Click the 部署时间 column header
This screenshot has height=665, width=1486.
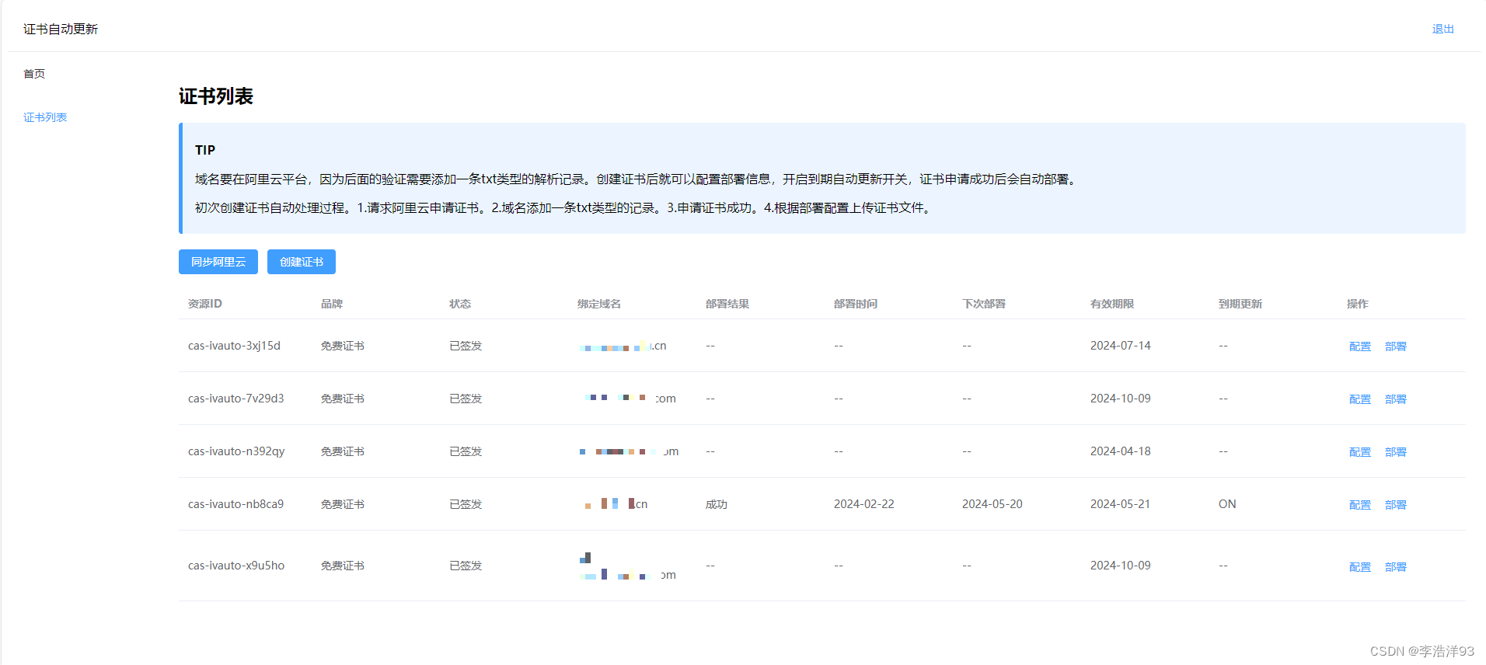tap(856, 304)
